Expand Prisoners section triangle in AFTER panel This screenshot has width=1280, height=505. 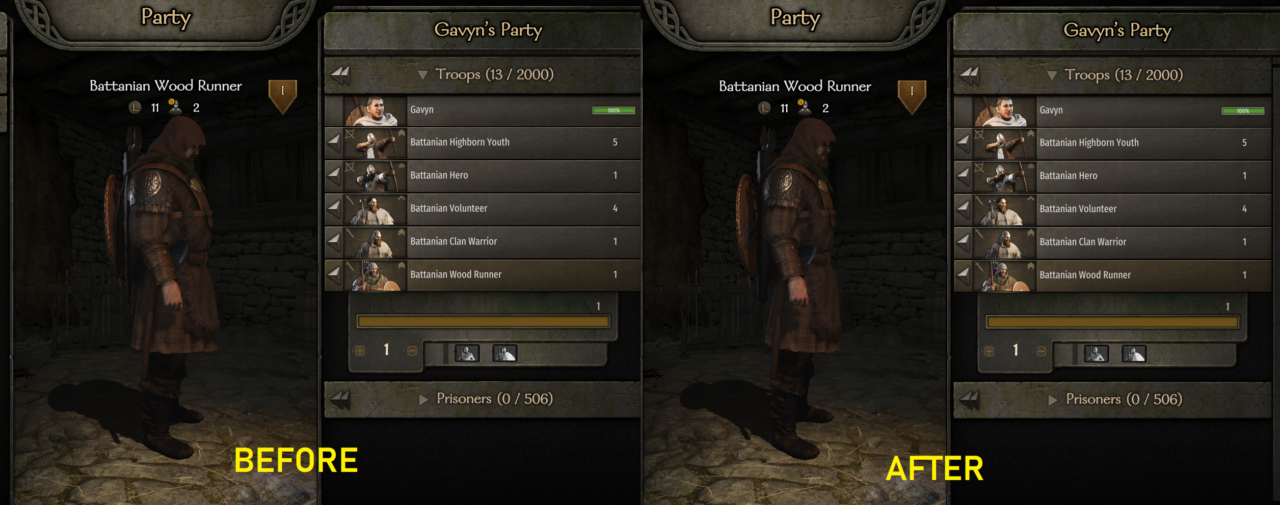pyautogui.click(x=1053, y=400)
